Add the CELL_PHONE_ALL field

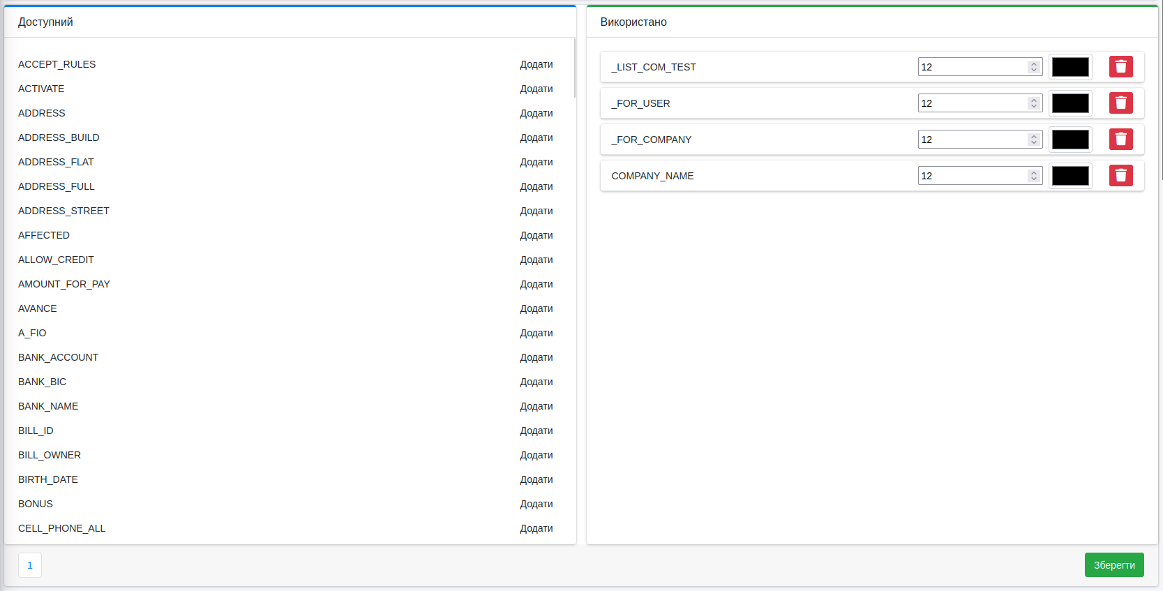click(x=536, y=528)
